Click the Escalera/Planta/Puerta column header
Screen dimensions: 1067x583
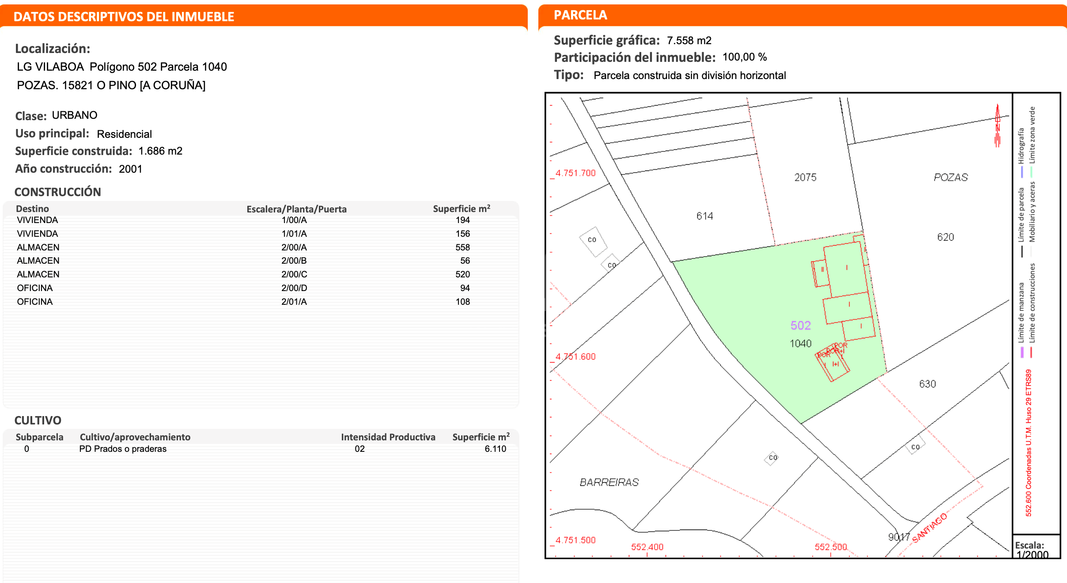click(x=296, y=209)
